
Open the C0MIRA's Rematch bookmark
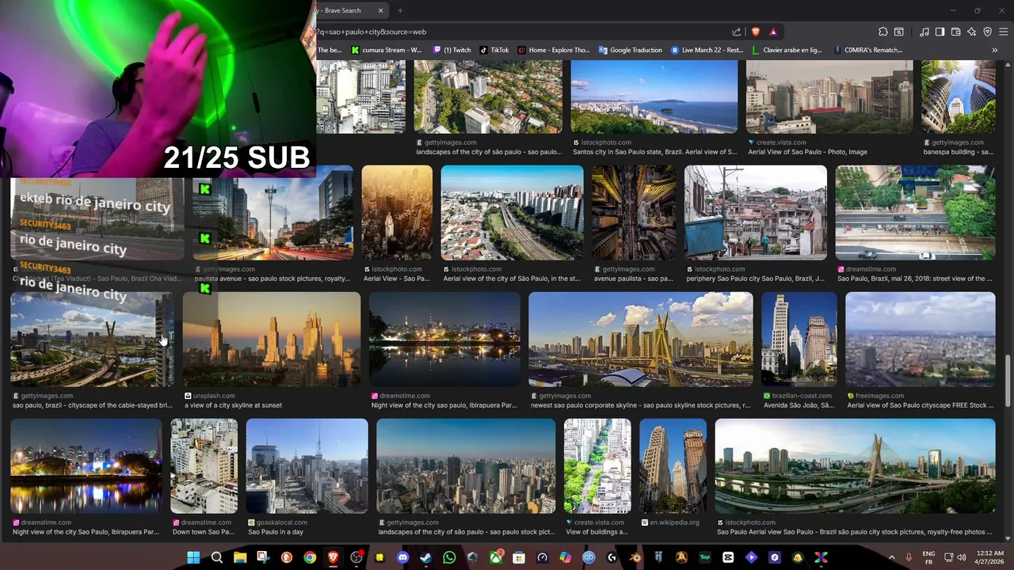click(x=867, y=50)
